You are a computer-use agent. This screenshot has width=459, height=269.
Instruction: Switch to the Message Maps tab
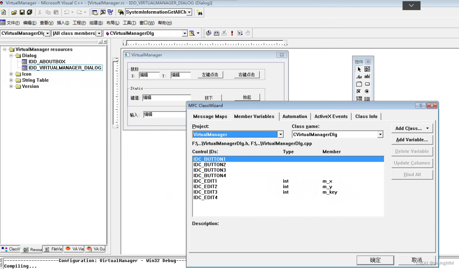(210, 117)
